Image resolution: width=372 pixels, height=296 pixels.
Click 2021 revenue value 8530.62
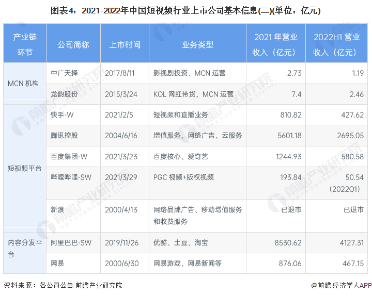point(288,243)
